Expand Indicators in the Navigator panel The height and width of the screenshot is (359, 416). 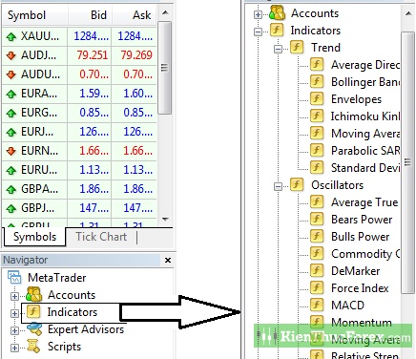14,313
